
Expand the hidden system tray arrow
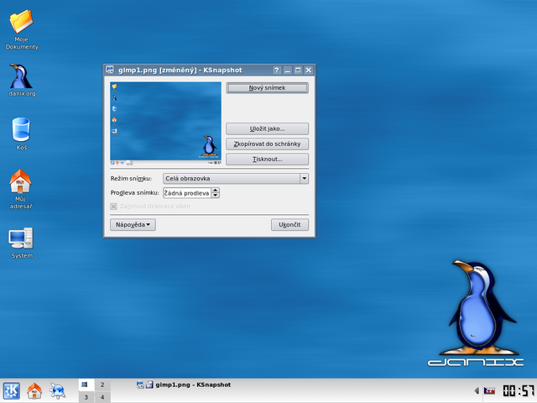[x=477, y=390]
